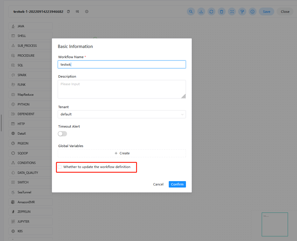Select the HTTP task node
Image resolution: width=297 pixels, height=241 pixels.
pyautogui.click(x=31, y=124)
